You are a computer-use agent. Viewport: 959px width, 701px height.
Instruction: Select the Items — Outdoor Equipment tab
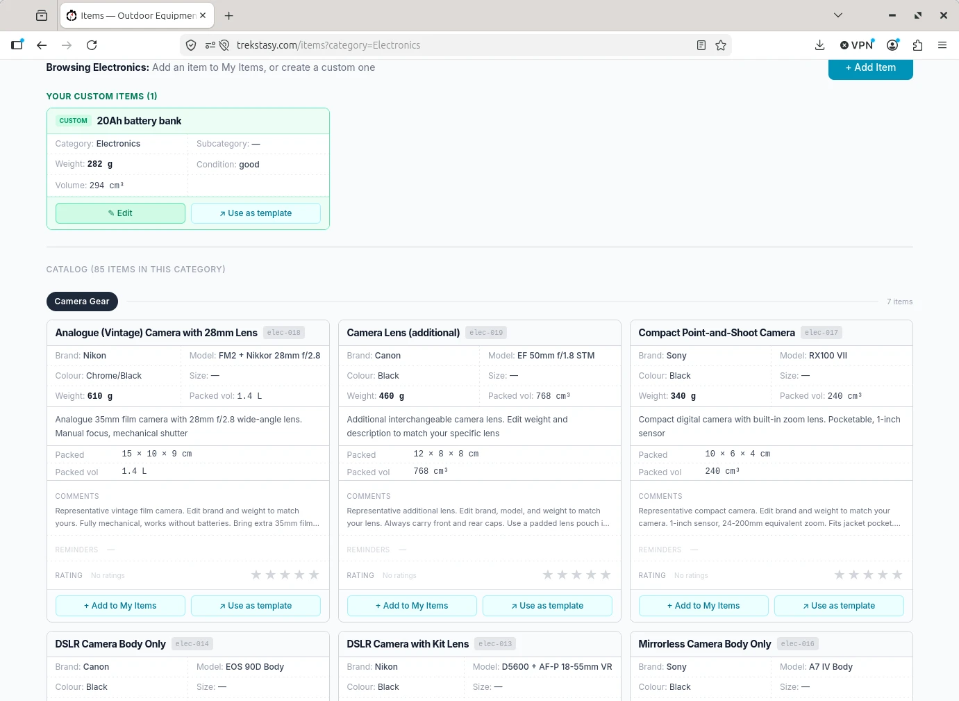[x=137, y=15]
